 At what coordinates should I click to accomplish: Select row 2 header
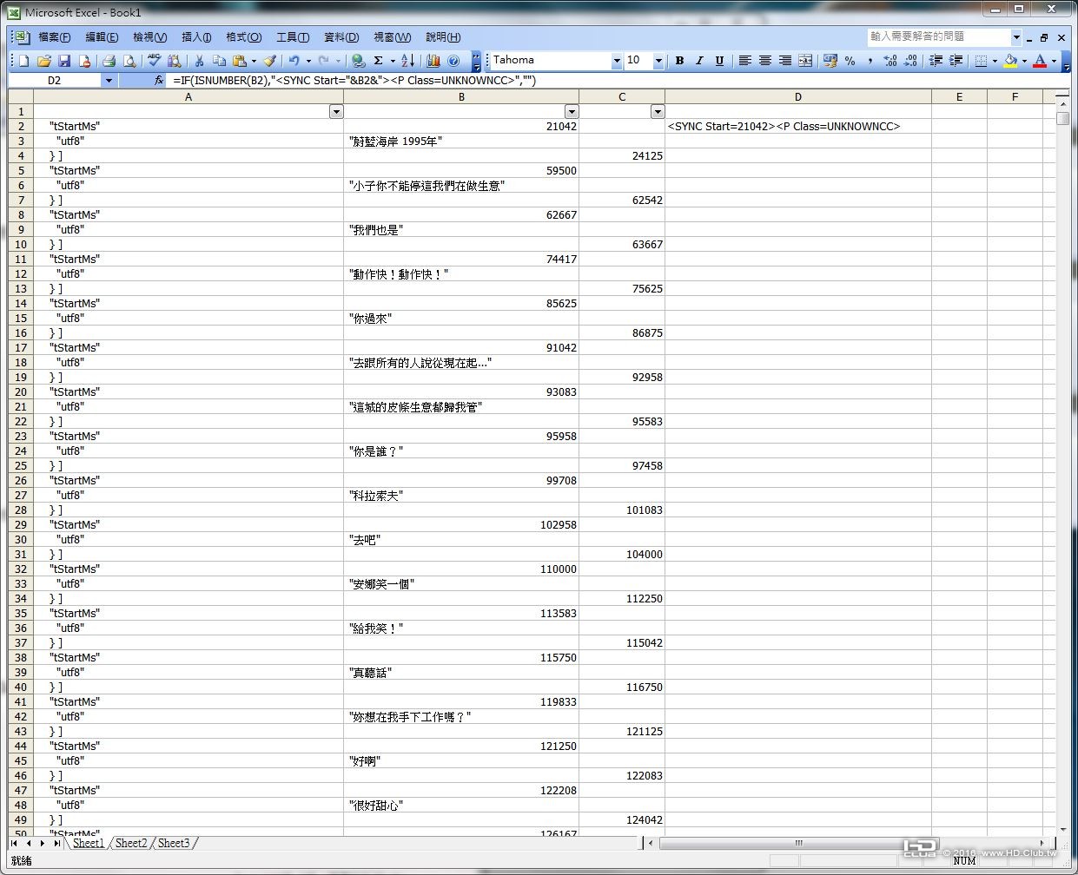(21, 126)
